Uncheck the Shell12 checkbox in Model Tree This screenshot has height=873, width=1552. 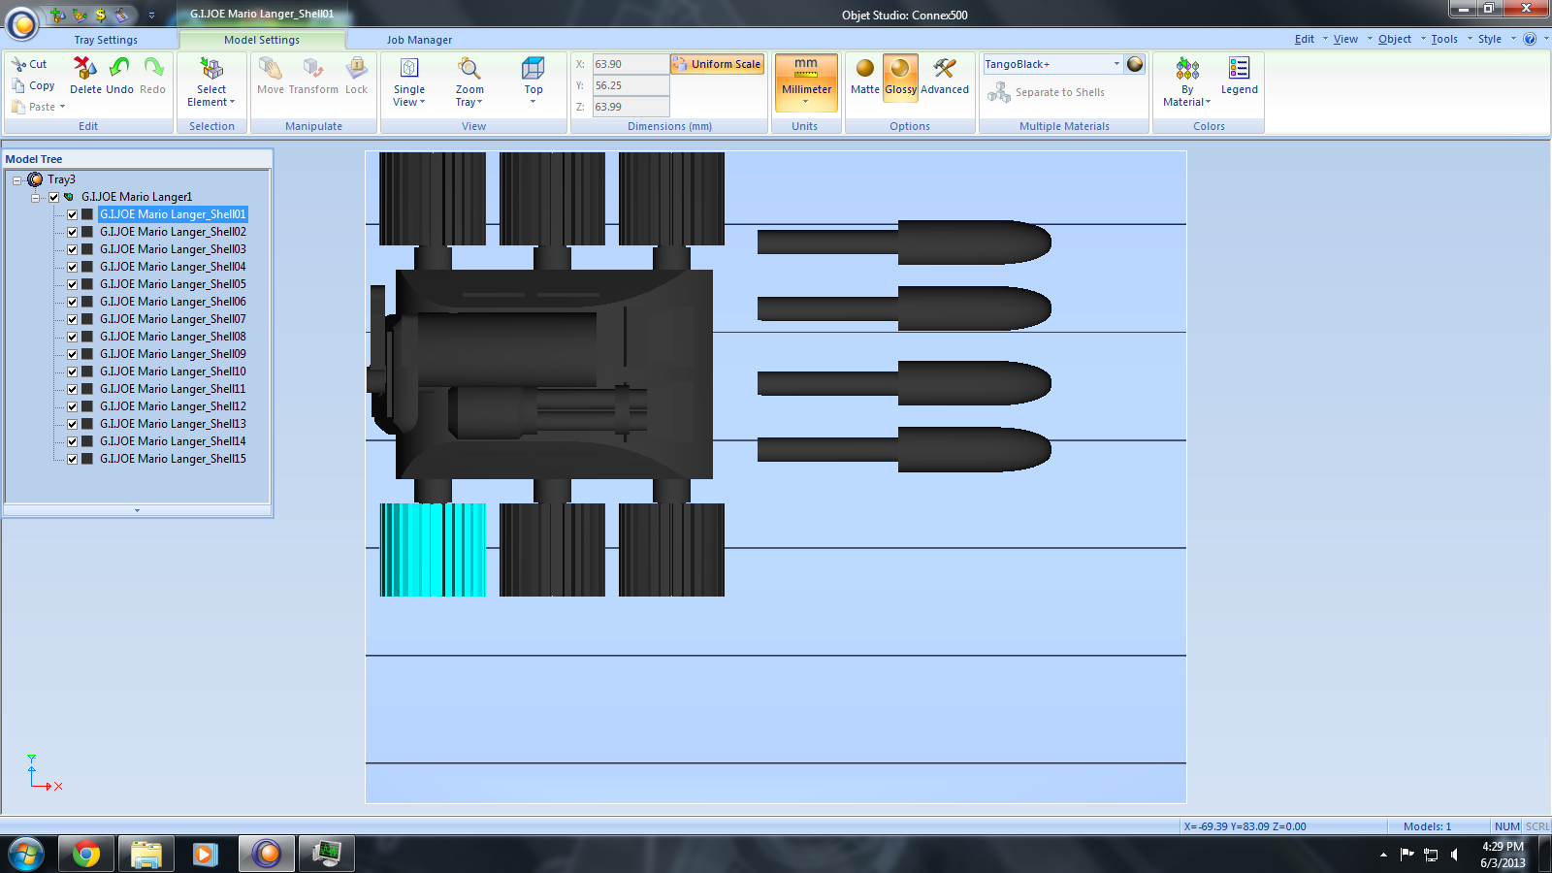tap(72, 406)
